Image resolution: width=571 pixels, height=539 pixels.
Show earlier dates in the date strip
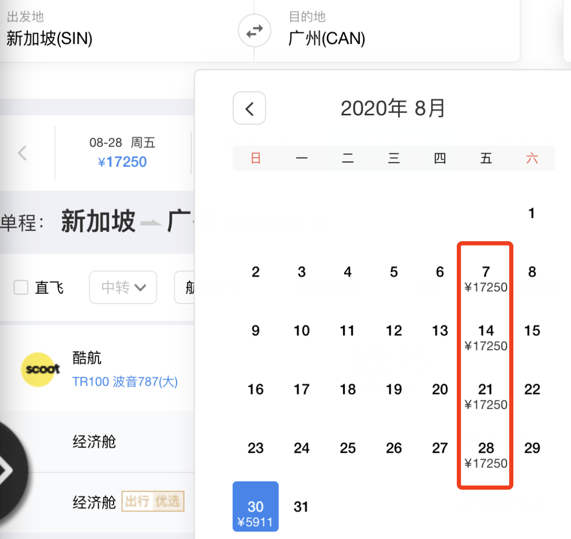(22, 153)
